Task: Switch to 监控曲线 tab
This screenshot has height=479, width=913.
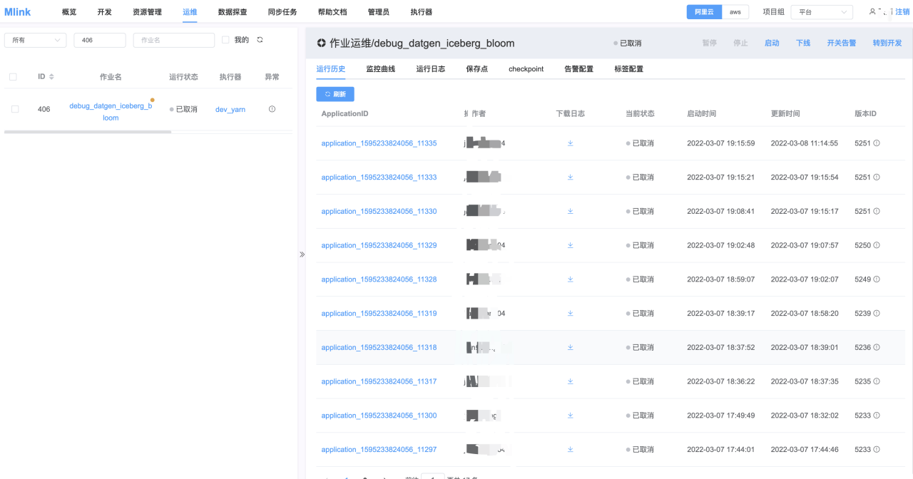Action: coord(380,69)
